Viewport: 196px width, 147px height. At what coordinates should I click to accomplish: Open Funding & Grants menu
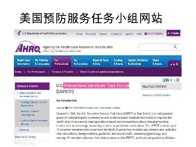pos(118,62)
